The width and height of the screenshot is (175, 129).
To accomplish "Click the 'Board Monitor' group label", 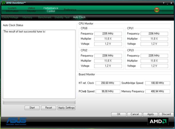I will (87, 74).
